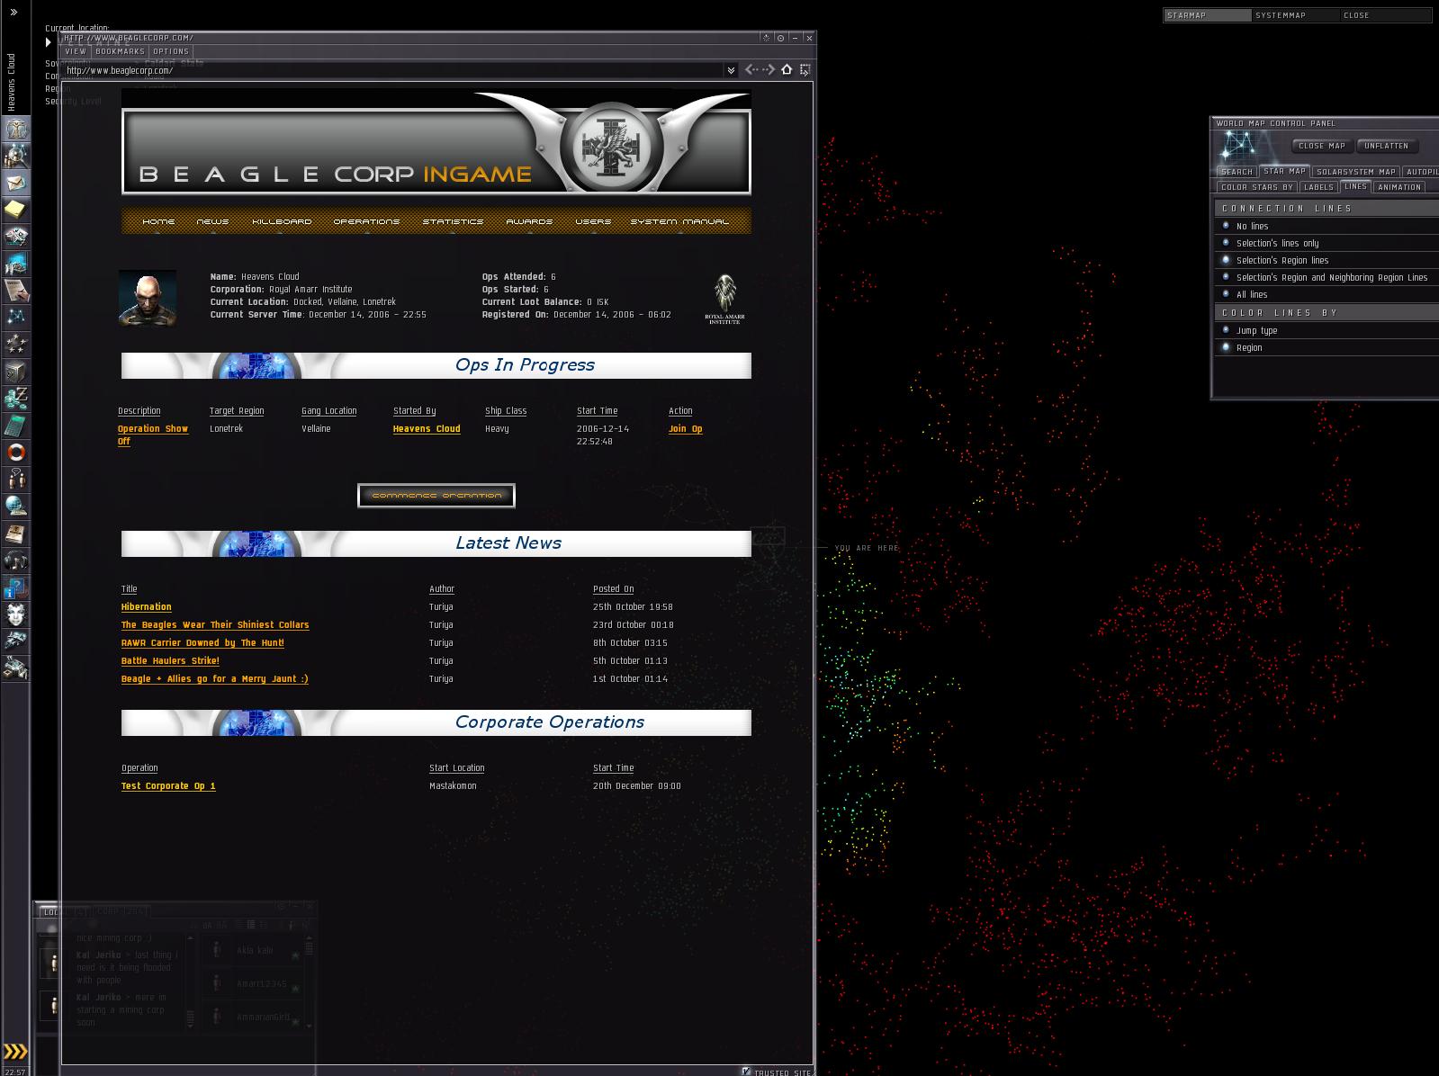The height and width of the screenshot is (1076, 1439).
Task: Open the Killboard page link
Action: tap(282, 221)
